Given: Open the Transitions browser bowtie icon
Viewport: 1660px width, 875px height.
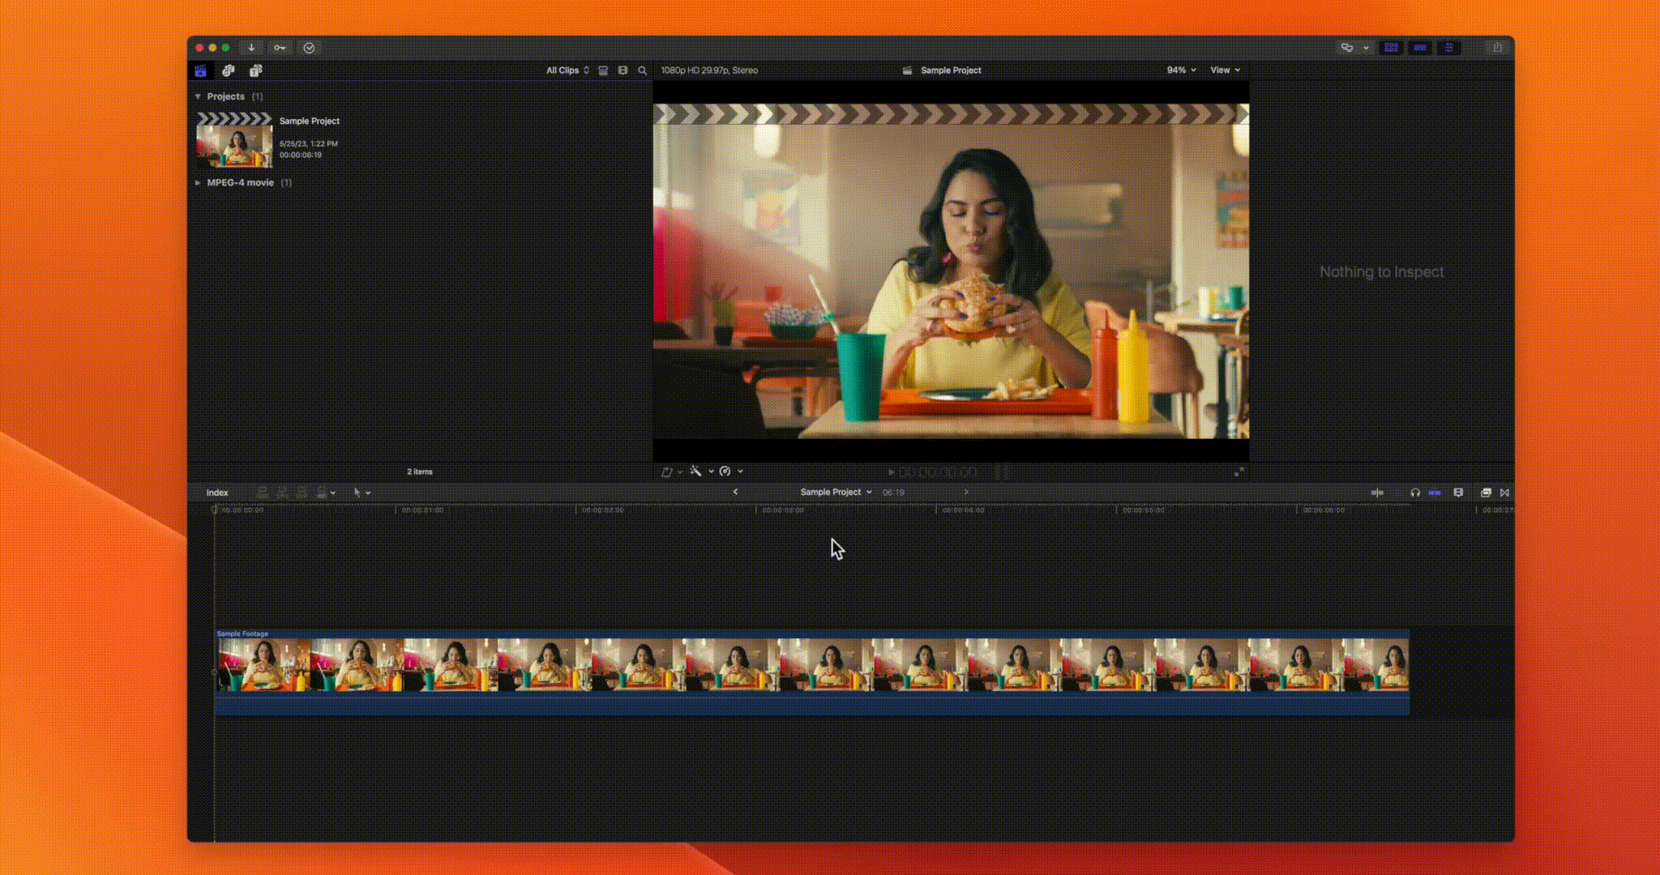Looking at the screenshot, I should (x=1504, y=493).
